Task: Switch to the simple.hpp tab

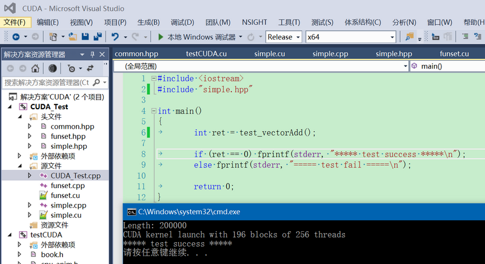Action: pos(393,54)
